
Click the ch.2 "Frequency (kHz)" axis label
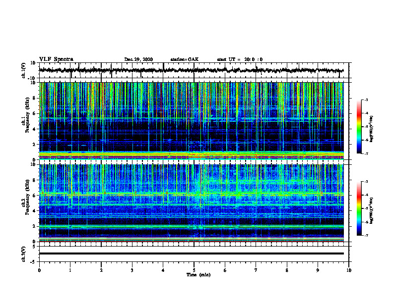tap(27, 197)
